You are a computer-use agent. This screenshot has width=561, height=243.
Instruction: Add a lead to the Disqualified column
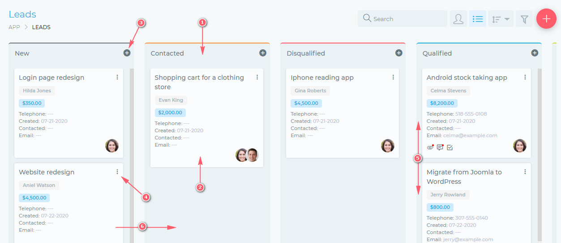pyautogui.click(x=399, y=53)
